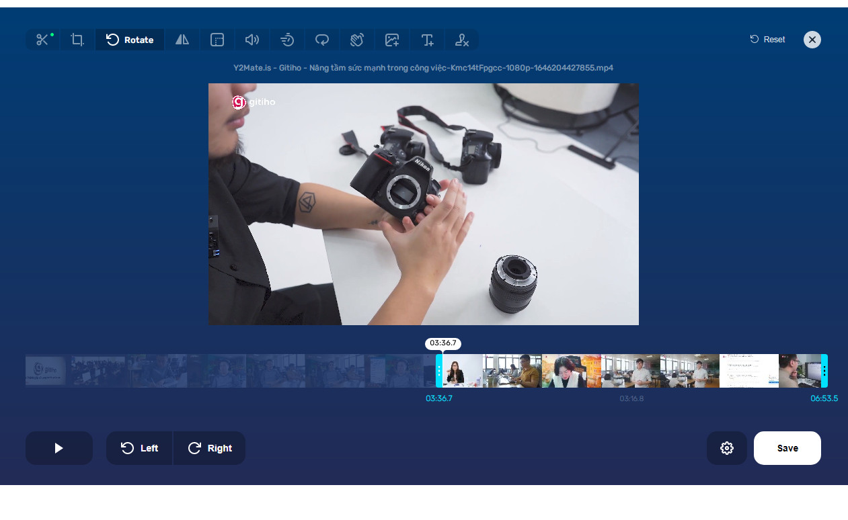The image size is (848, 520).
Task: Play the video preview
Action: click(59, 448)
